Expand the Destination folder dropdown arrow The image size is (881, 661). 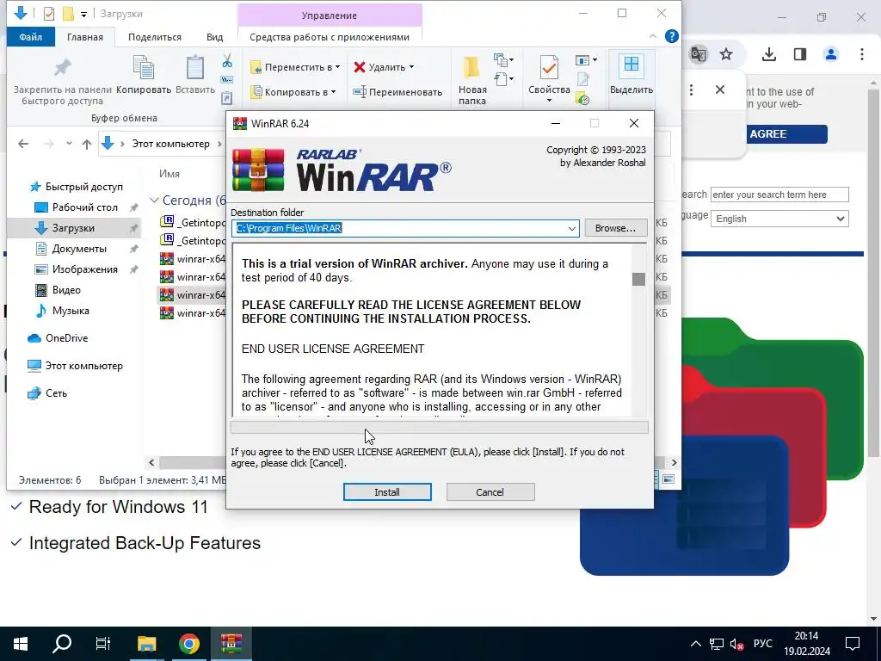click(571, 228)
